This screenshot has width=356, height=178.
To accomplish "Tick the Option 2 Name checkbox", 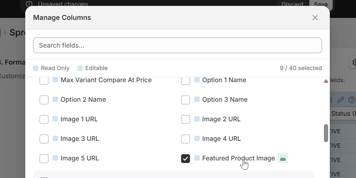I will [44, 100].
